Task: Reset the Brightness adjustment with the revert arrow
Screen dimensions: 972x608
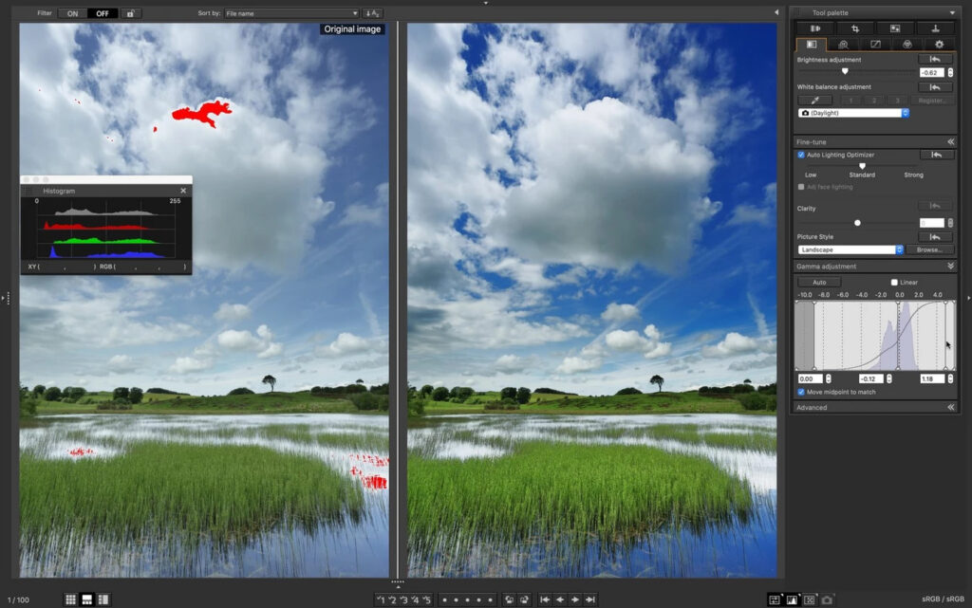Action: point(935,60)
